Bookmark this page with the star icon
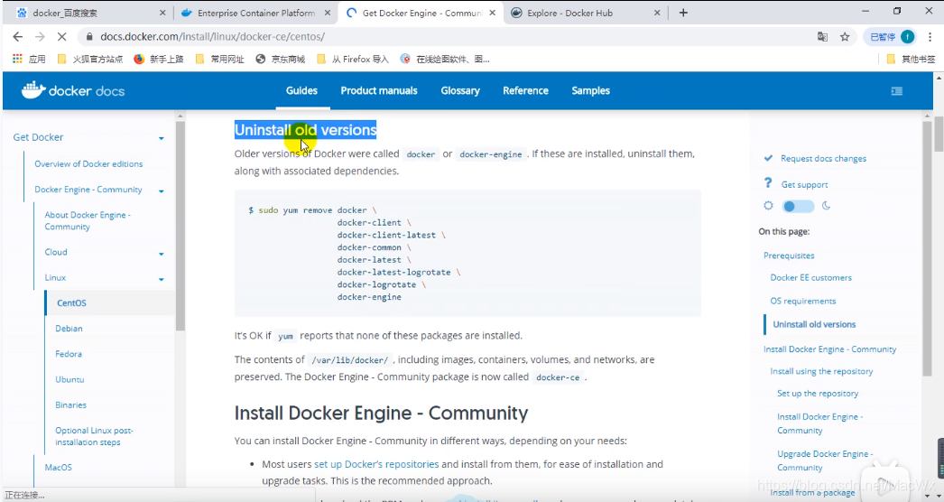The image size is (944, 502). [845, 37]
